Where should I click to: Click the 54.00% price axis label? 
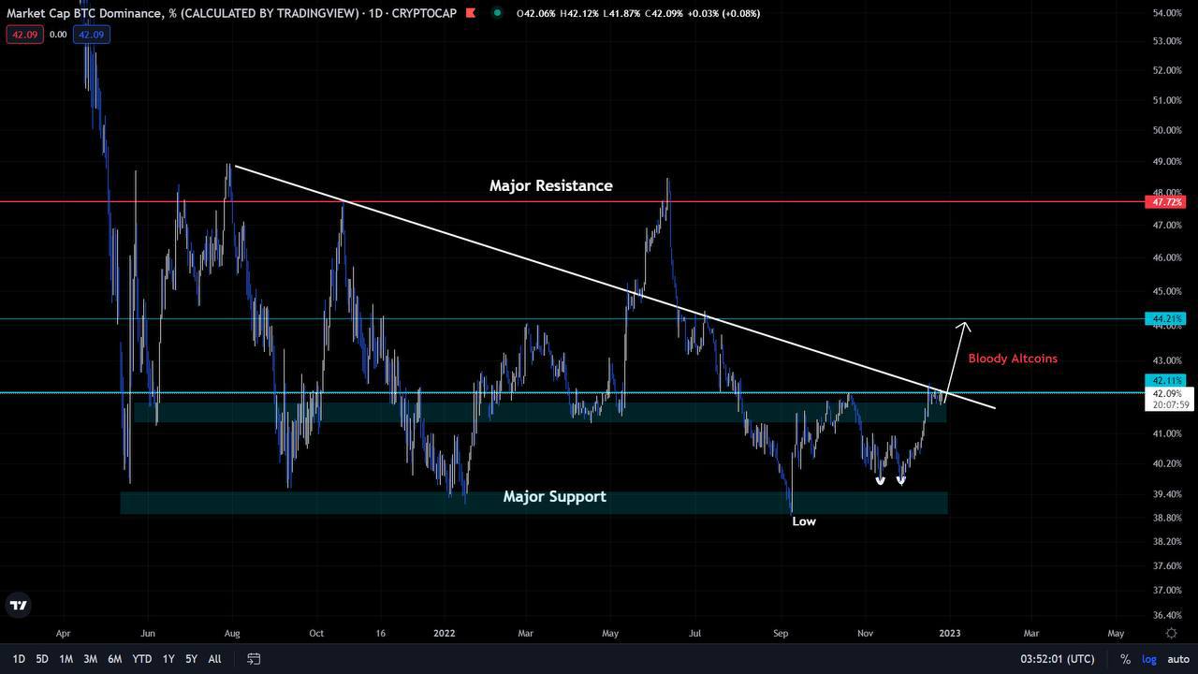click(x=1167, y=13)
